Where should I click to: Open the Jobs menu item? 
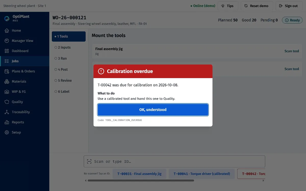[x=24, y=61]
